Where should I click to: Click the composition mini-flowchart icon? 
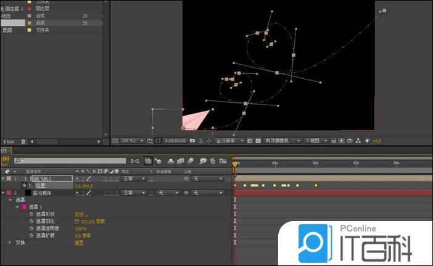point(136,161)
